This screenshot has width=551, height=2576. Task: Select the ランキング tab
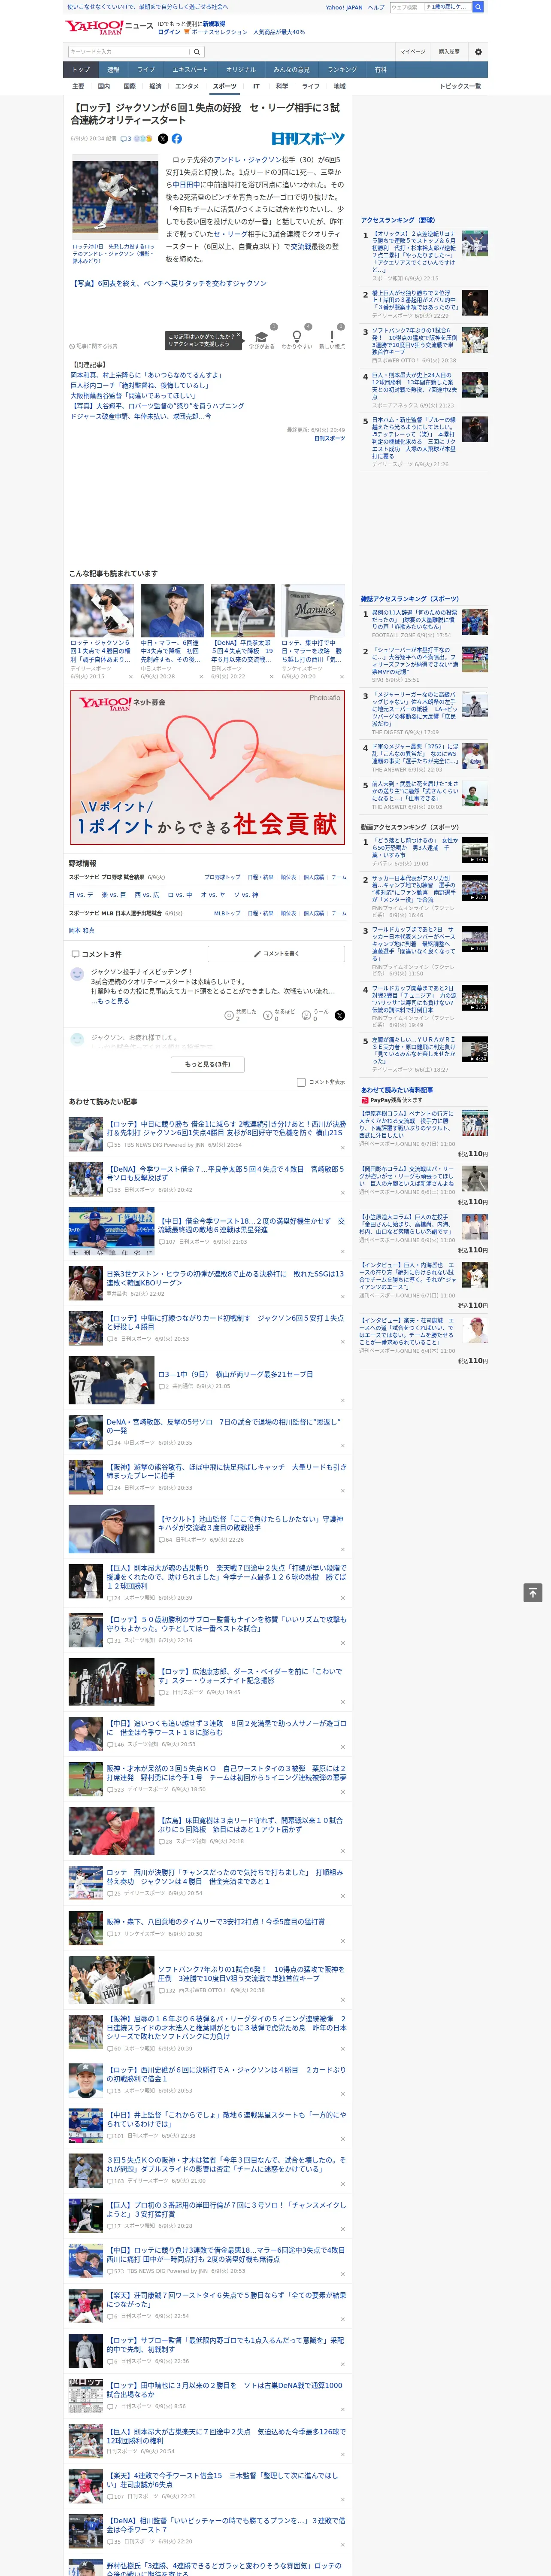(342, 70)
